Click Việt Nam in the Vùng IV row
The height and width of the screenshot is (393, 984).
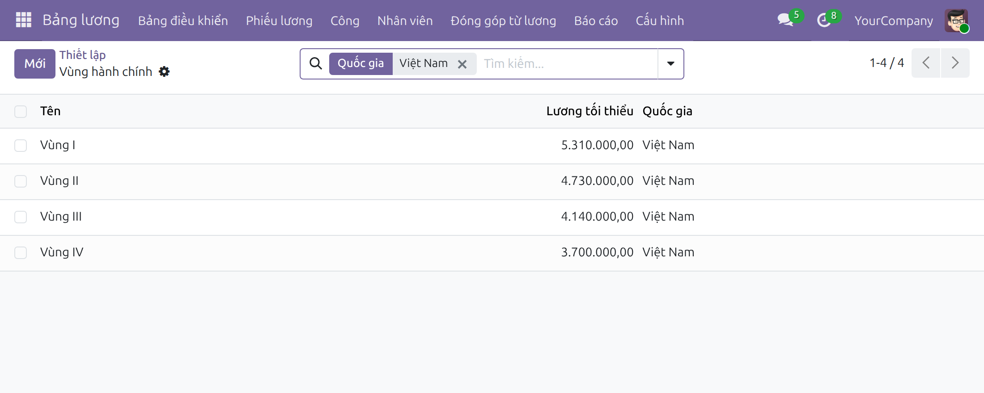[x=668, y=252]
